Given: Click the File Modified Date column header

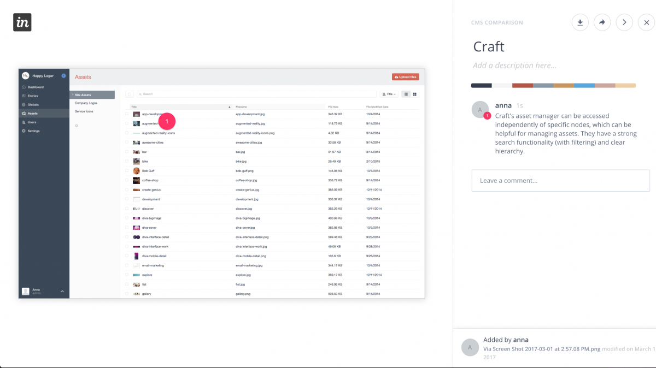Looking at the screenshot, I should pos(377,107).
